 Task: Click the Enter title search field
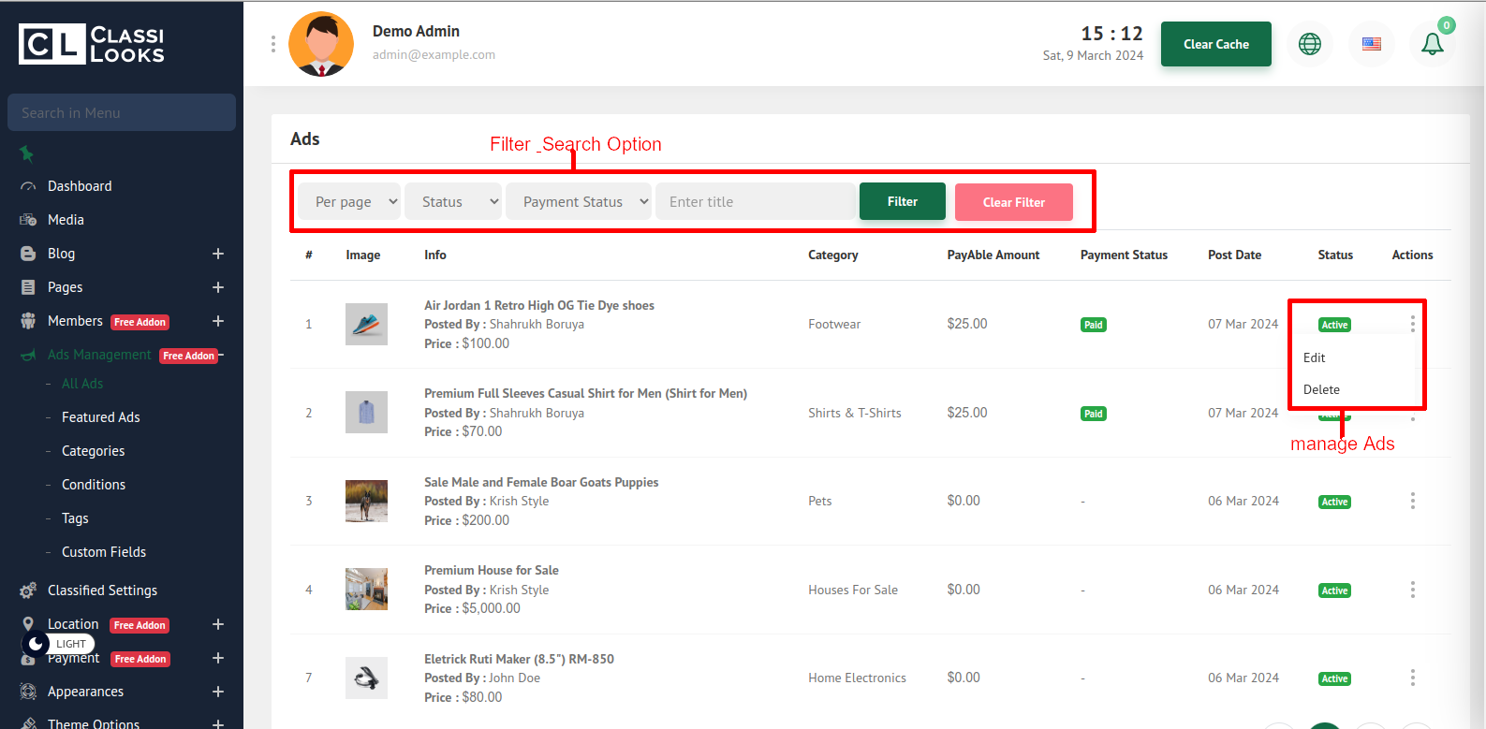(755, 202)
